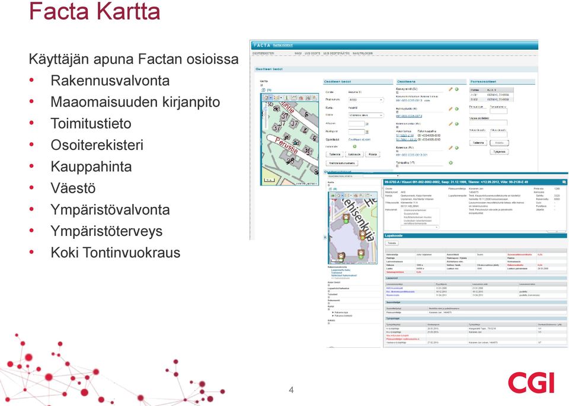Open UUSI OSOITE menu item
This screenshot has width=569, height=406.
(x=312, y=53)
